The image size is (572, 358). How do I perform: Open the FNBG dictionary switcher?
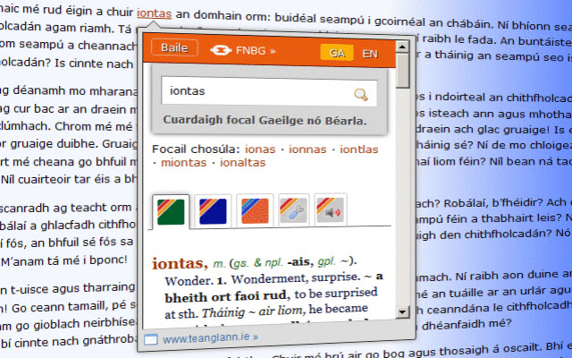click(243, 50)
